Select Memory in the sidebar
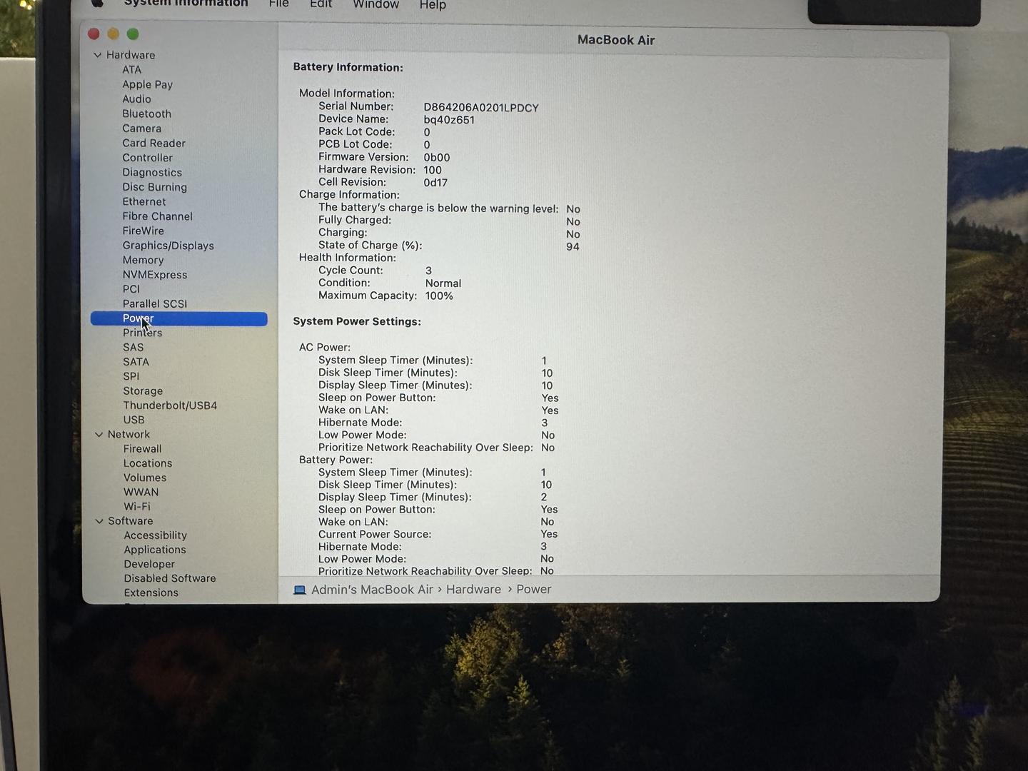The width and height of the screenshot is (1028, 771). 143,260
